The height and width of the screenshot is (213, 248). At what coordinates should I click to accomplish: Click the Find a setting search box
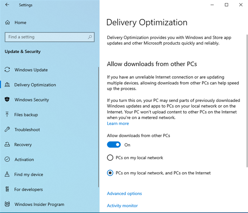tap(49, 37)
